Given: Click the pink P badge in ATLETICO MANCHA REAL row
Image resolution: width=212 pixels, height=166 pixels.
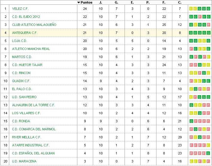Looking at the screenshot, I should 191,49.
